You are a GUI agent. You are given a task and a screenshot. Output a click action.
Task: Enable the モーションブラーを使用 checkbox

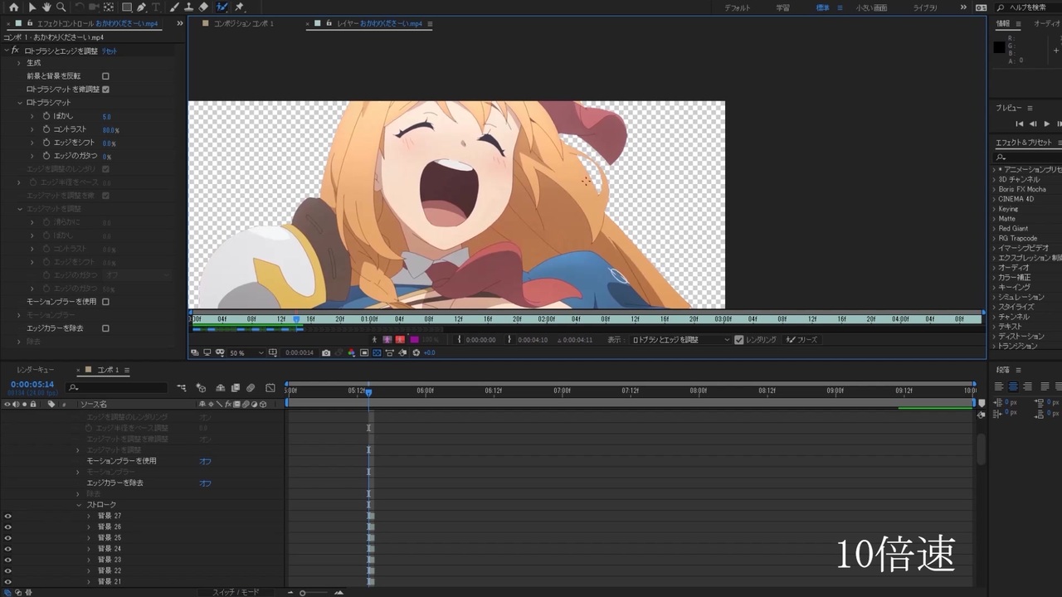[x=105, y=302]
